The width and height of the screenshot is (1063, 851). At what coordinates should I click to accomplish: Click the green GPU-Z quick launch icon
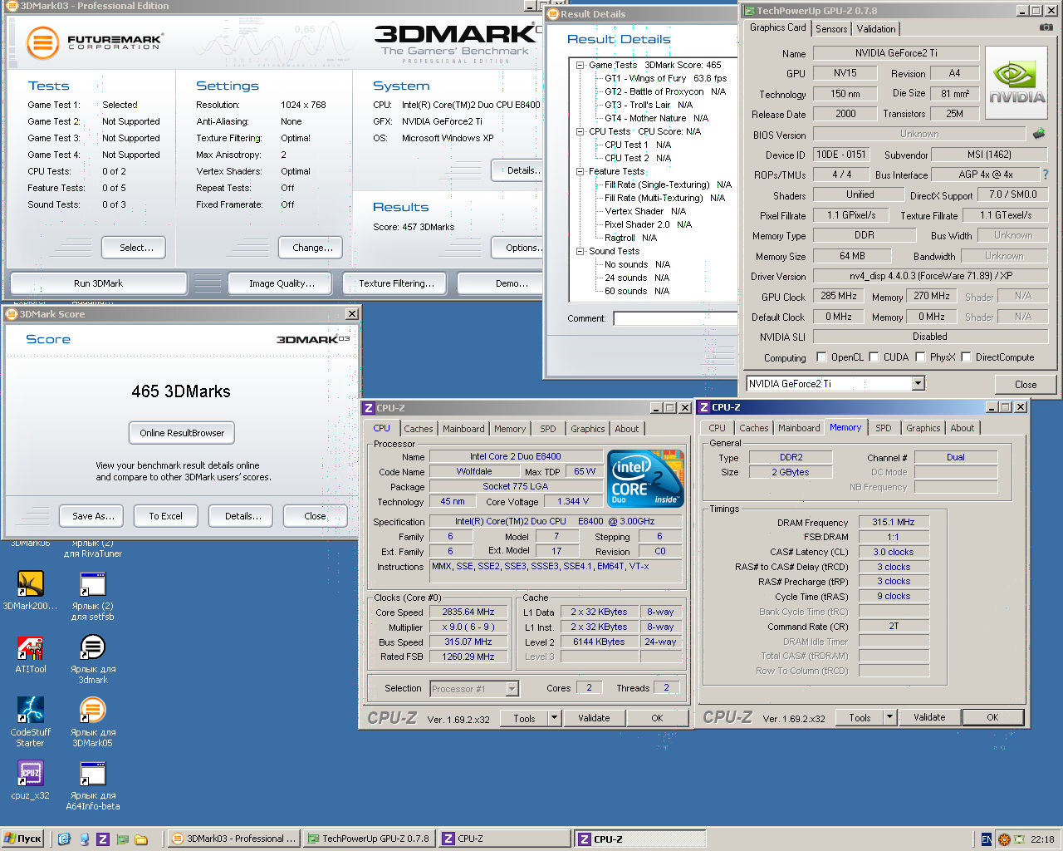click(x=122, y=839)
